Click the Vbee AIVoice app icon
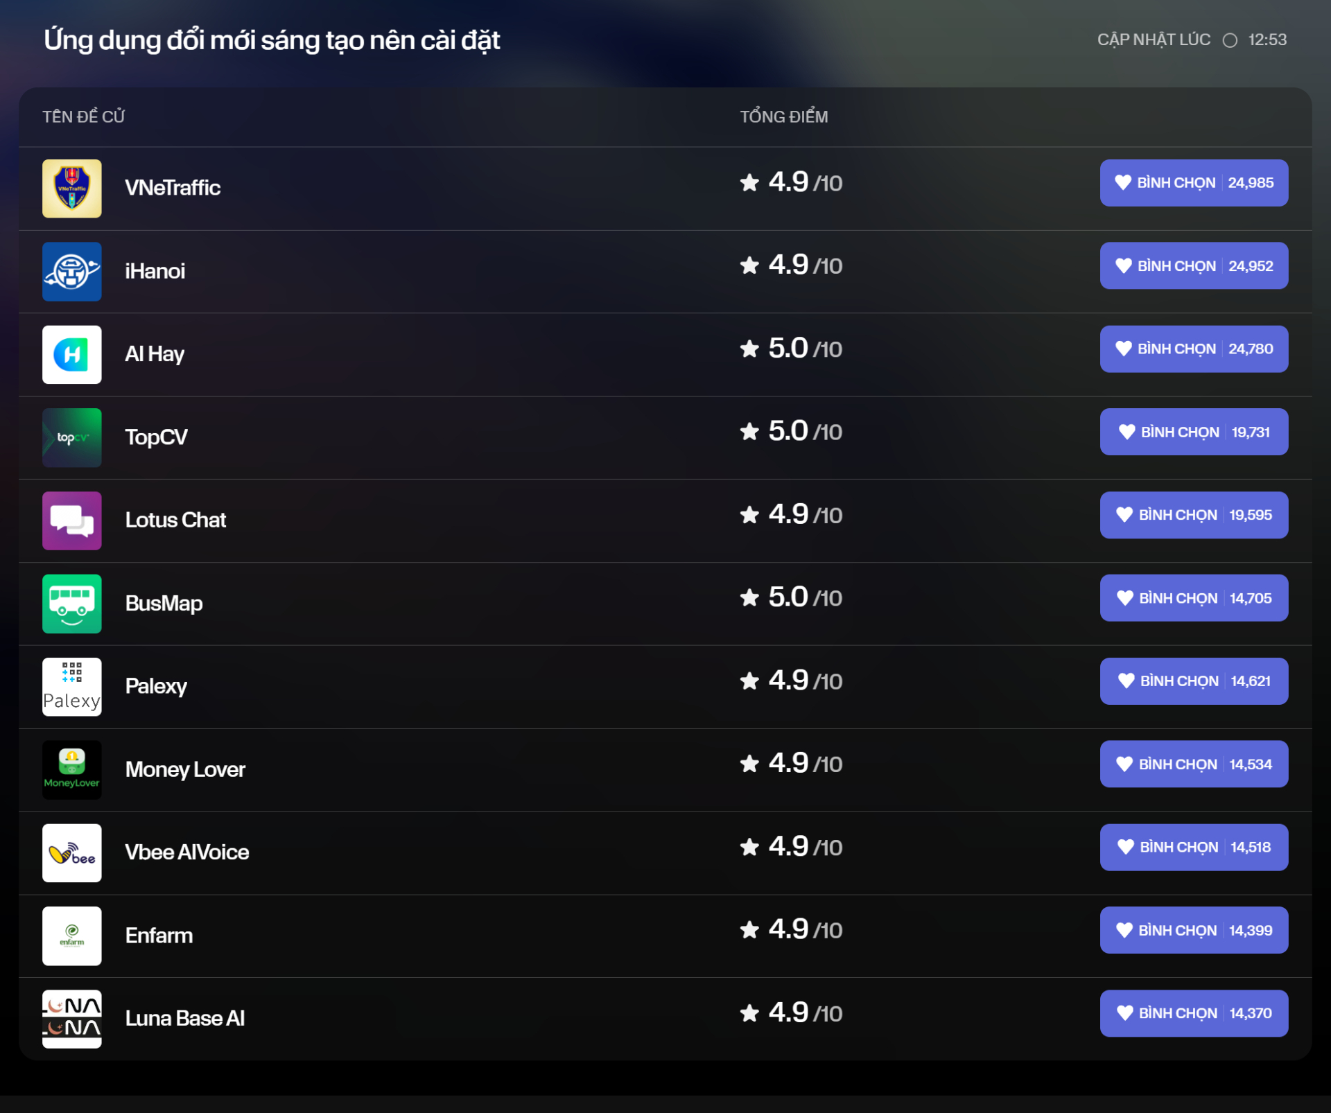Viewport: 1331px width, 1113px height. pos(71,853)
